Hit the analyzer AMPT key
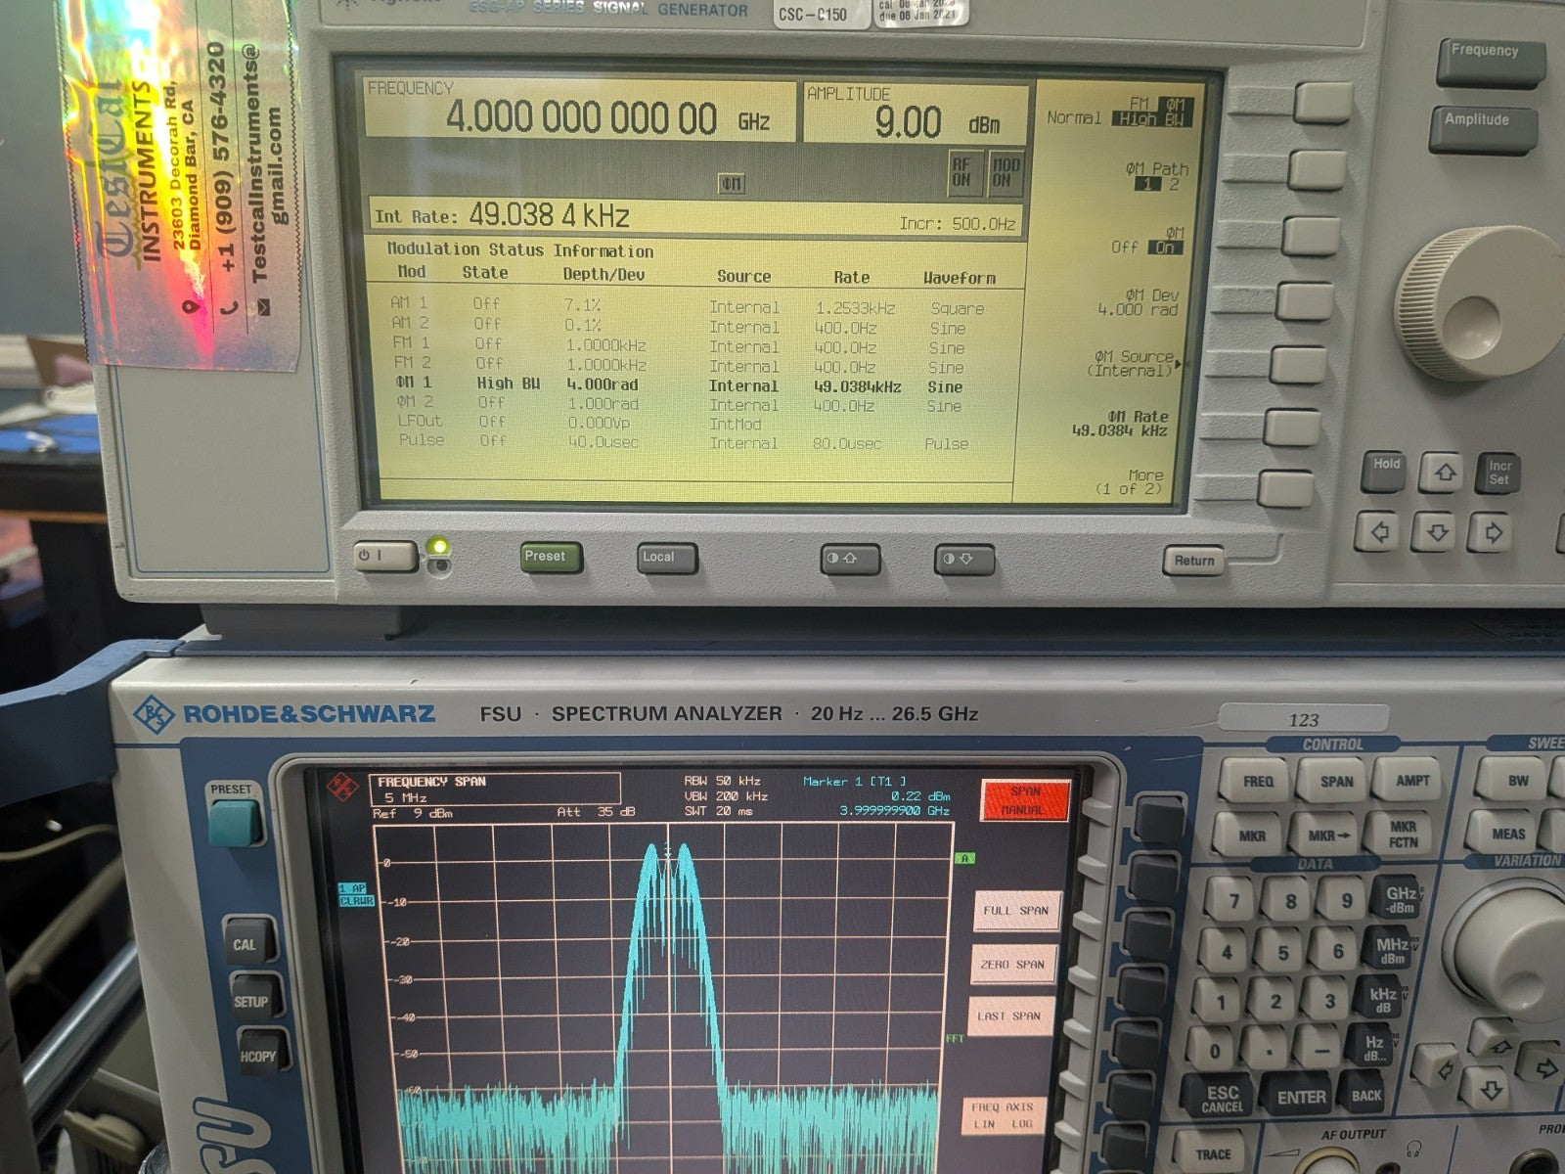The height and width of the screenshot is (1174, 1565). point(1408,781)
